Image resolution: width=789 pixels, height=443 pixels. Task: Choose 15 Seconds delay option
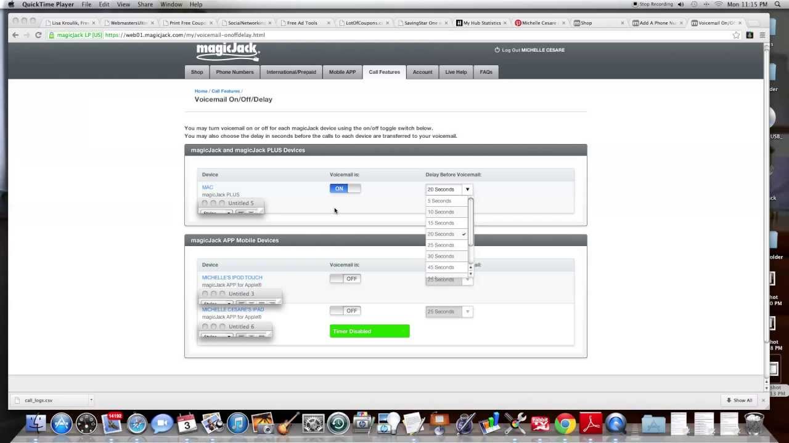tap(448, 223)
